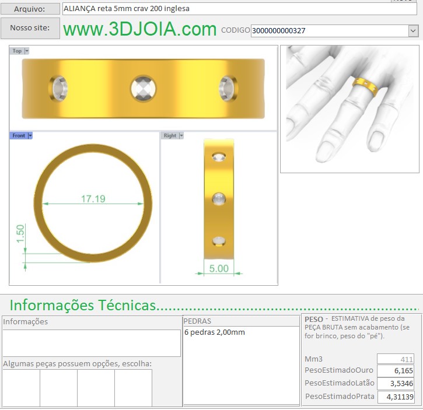This screenshot has height=410, width=423.
Task: Click the ring-on-hand preview image
Action: tap(349, 109)
